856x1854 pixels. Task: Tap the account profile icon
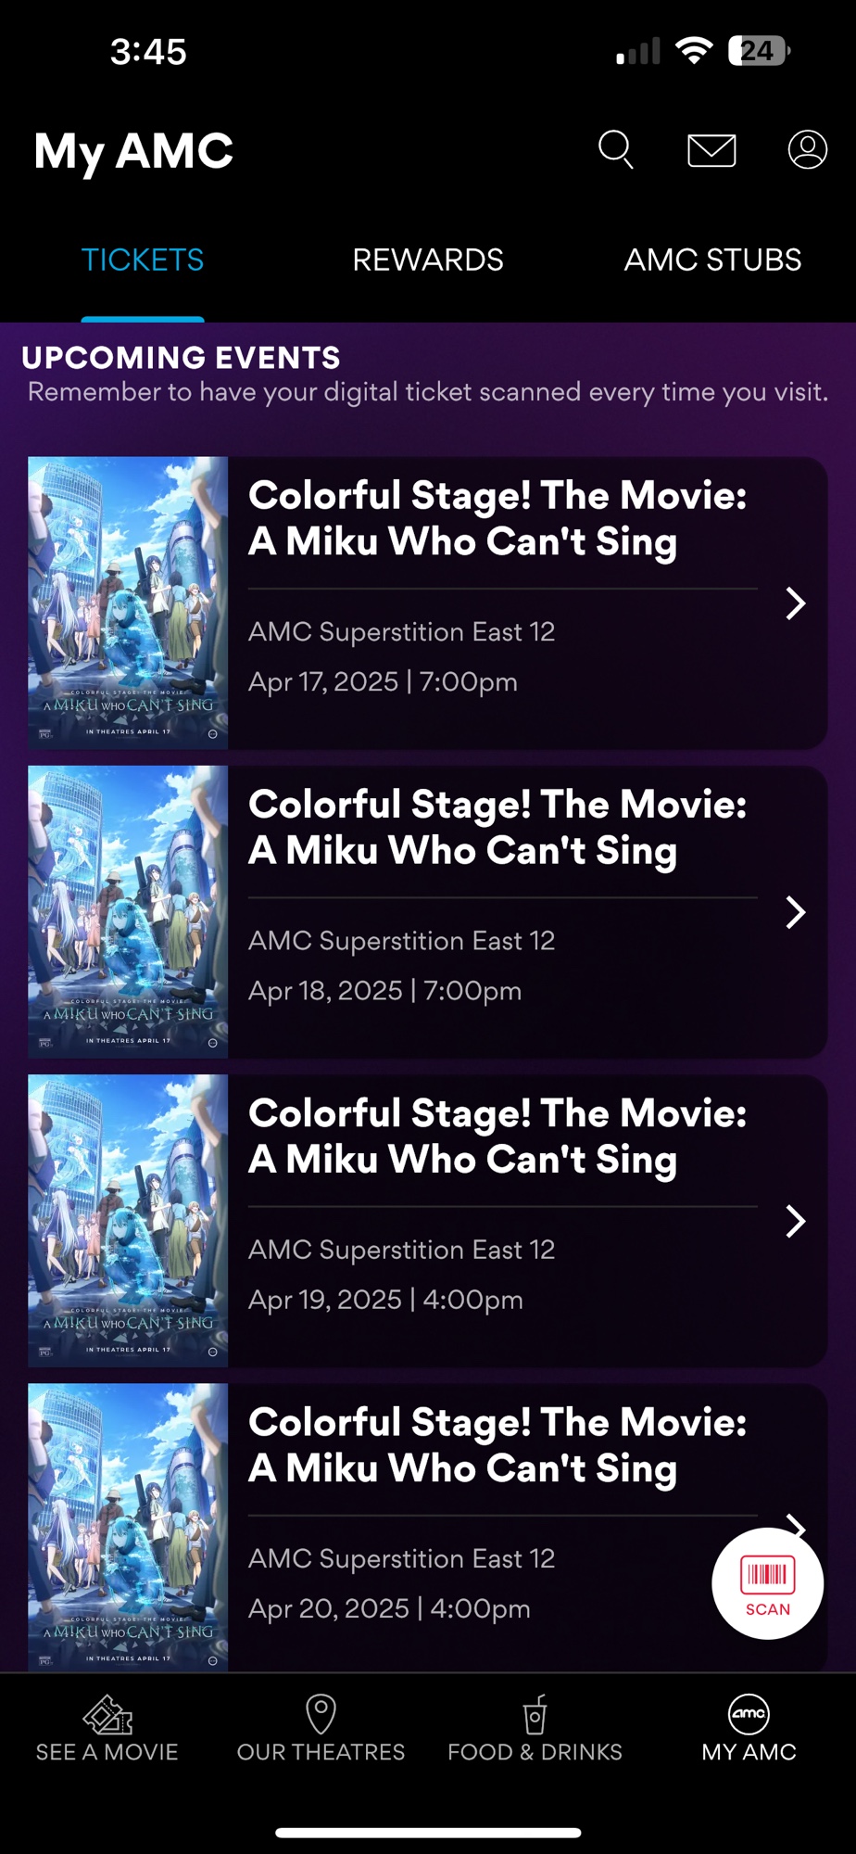tap(807, 149)
